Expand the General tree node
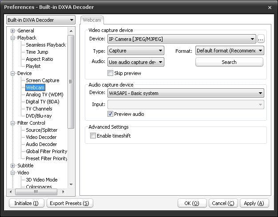This screenshot has width=278, height=217. 12,31
